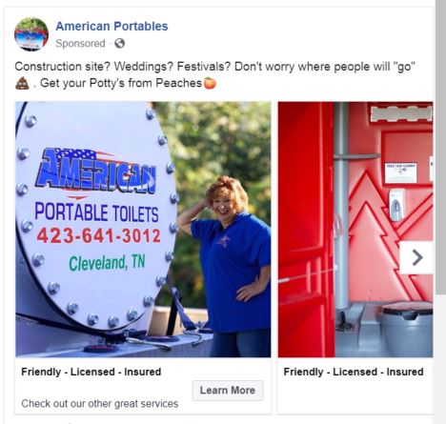Click 'Check out our other great services' text
This screenshot has height=424, width=446.
coord(100,404)
